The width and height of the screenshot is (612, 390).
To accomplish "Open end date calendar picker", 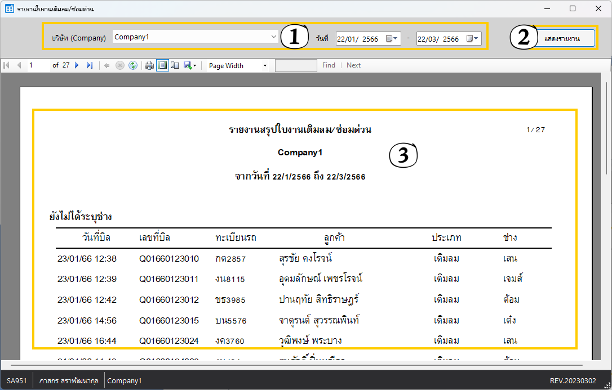I will click(x=473, y=39).
